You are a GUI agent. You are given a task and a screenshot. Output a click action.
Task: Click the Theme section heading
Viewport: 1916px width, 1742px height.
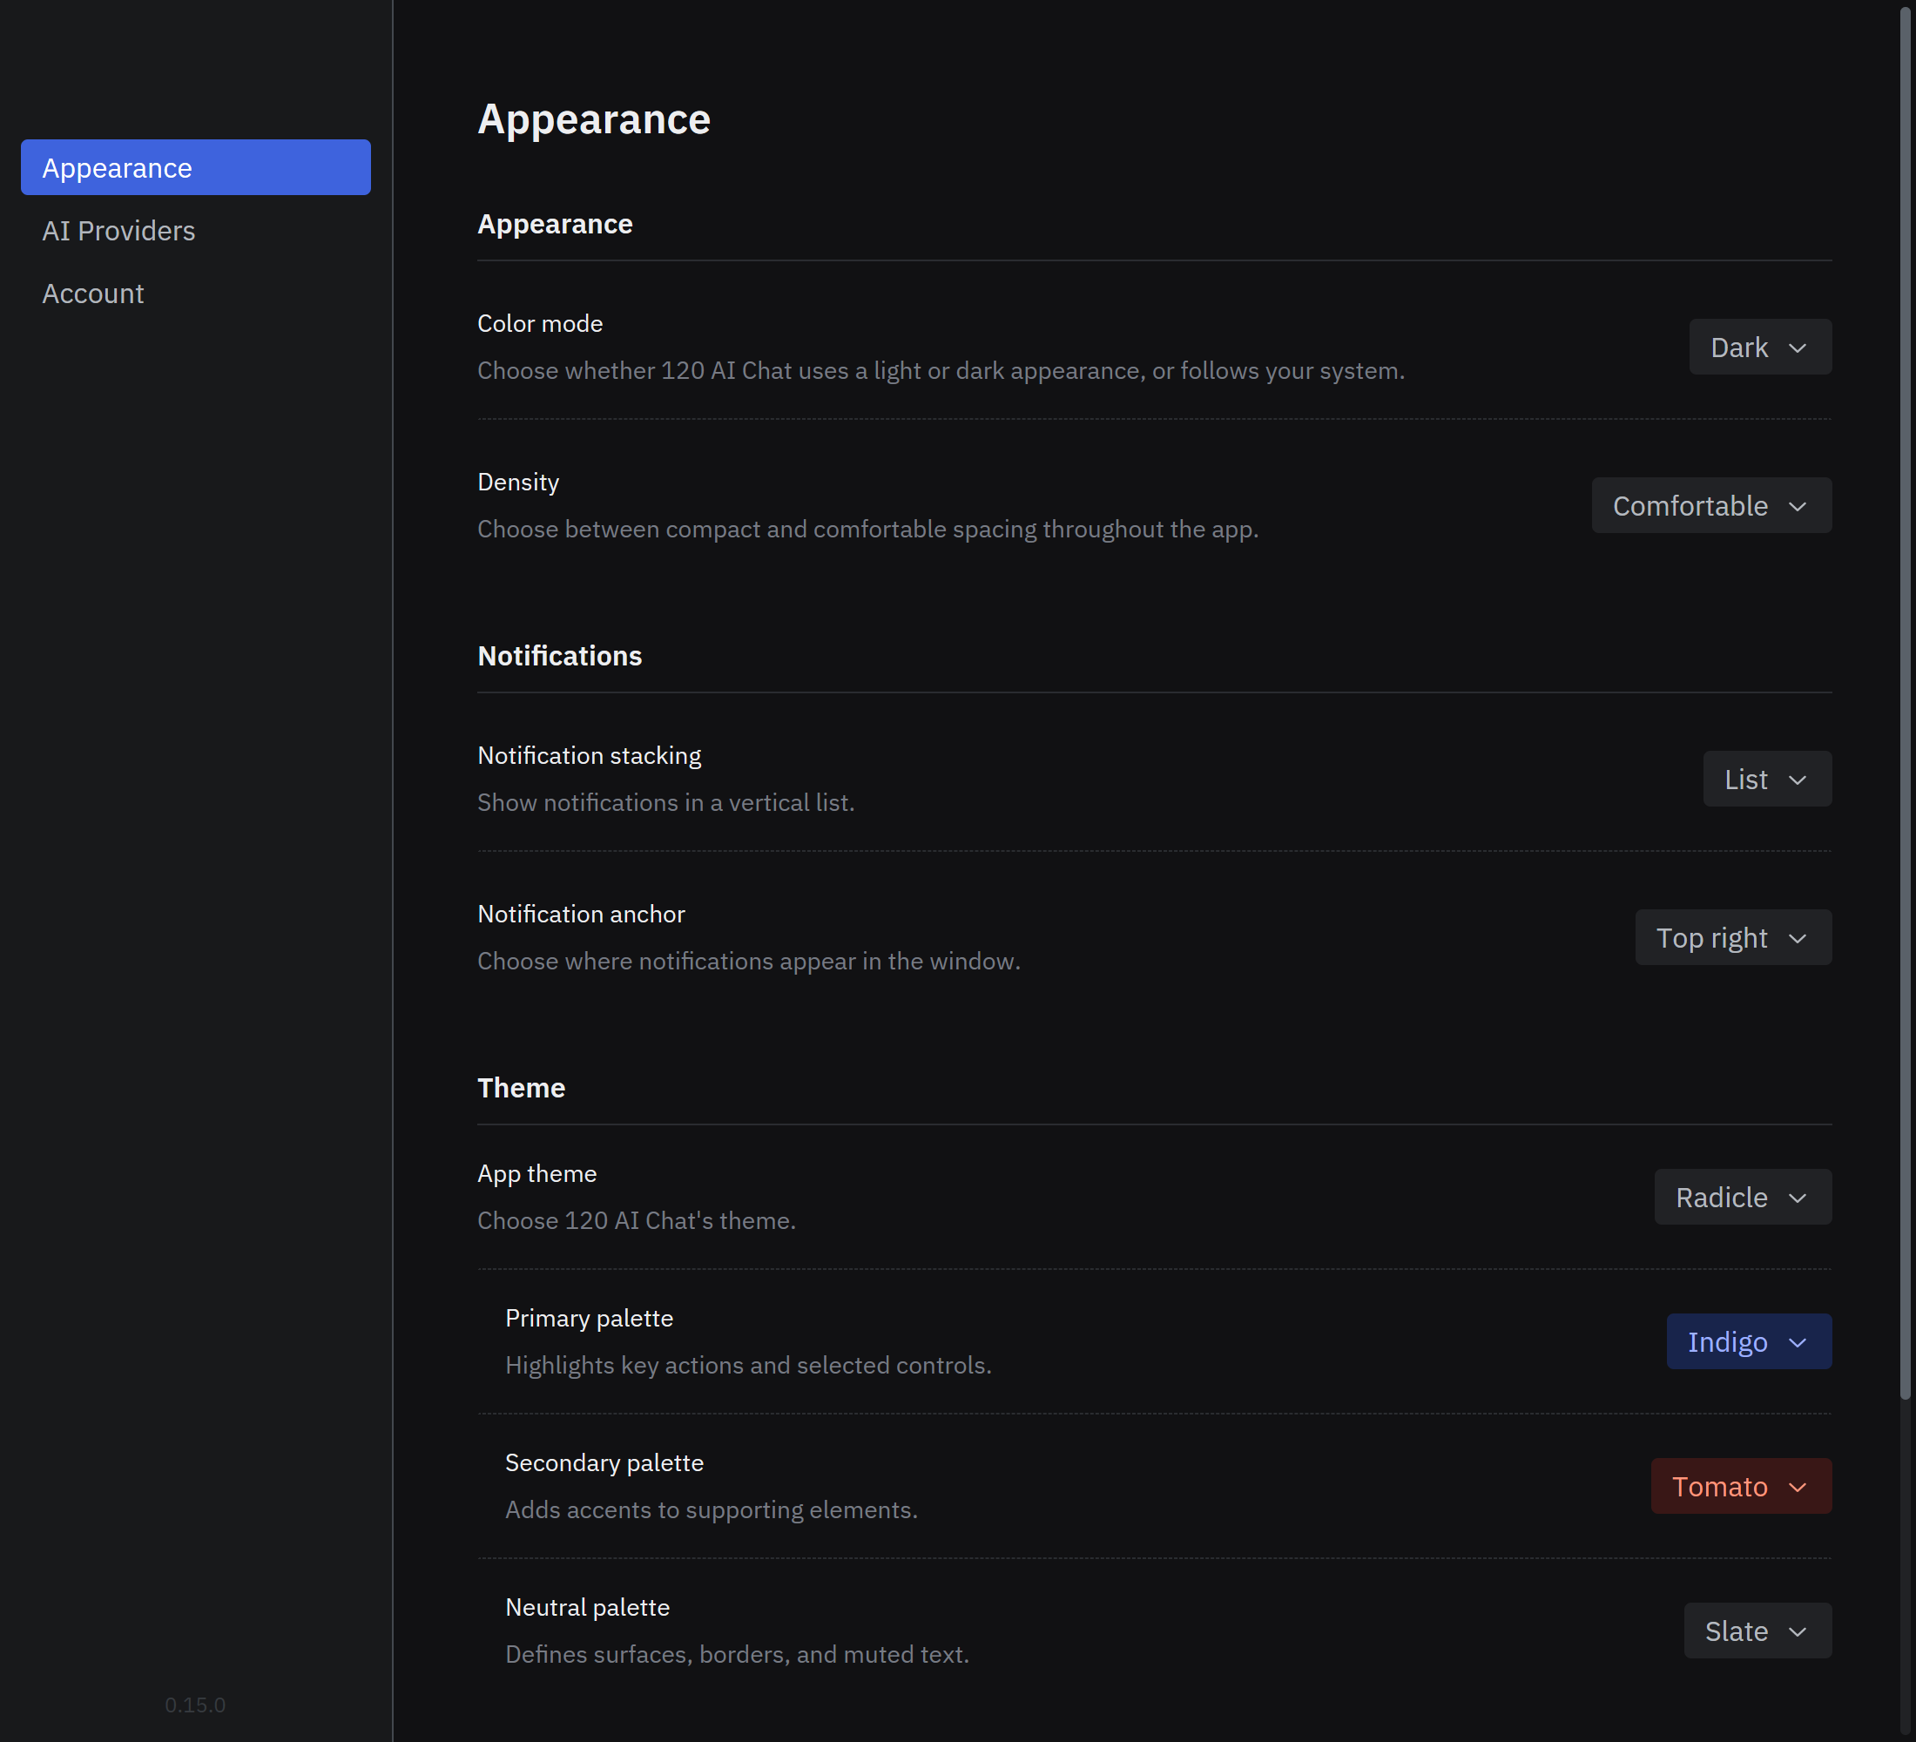[x=521, y=1088]
